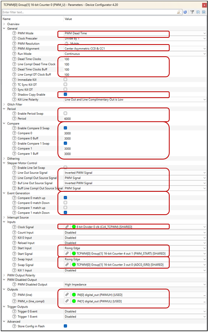Check the Compare 0 match Down box
This screenshot has height=332, width=209.
(x=65, y=203)
